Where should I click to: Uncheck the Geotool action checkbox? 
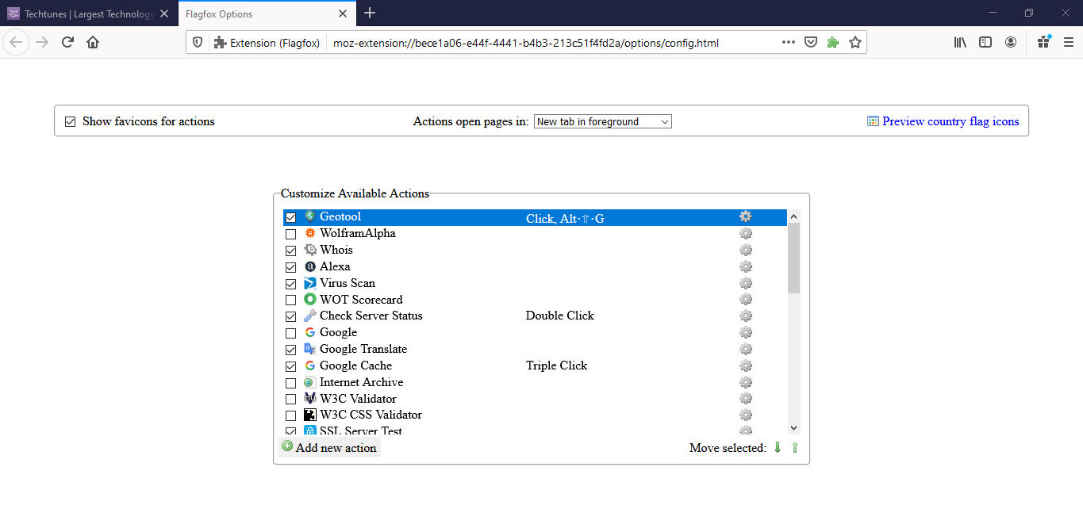[291, 217]
